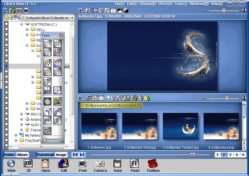The width and height of the screenshot is (249, 176).
Task: Click the film strip icon in Tools
Action: [x=57, y=52]
